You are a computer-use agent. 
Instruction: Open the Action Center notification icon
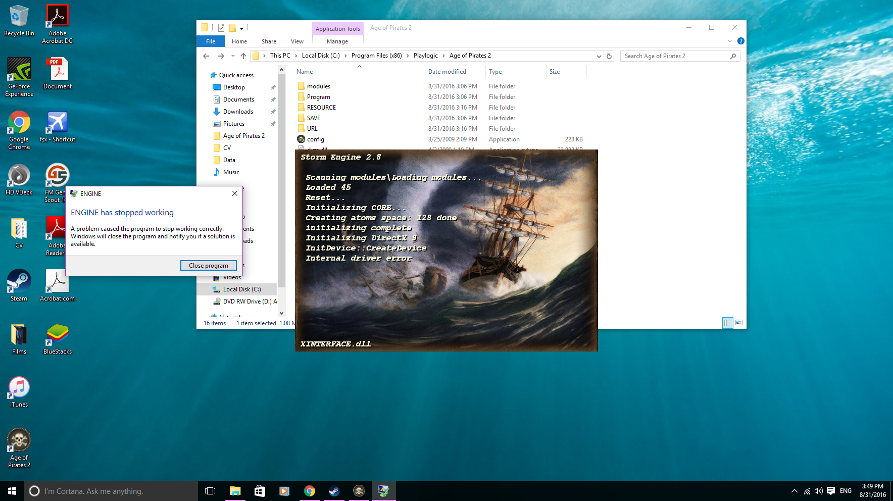point(831,491)
